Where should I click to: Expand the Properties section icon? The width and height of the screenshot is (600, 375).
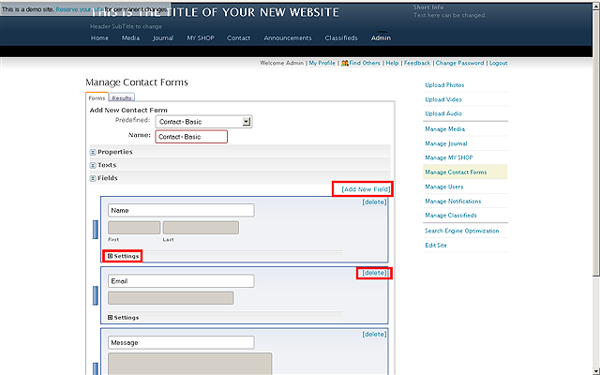click(x=93, y=152)
